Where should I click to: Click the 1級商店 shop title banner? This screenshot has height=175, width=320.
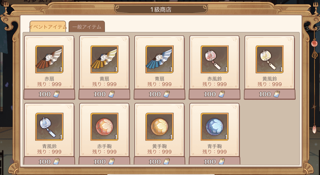click(161, 9)
